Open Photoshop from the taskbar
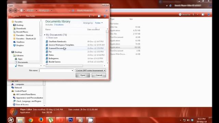Image resolution: width=219 pixels, height=123 pixels. (x=71, y=120)
